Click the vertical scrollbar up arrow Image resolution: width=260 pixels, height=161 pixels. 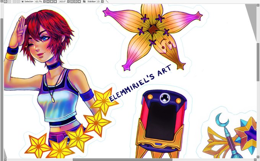click(x=258, y=5)
